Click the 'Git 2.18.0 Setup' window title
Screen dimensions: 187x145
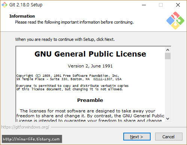pyautogui.click(x=26, y=5)
